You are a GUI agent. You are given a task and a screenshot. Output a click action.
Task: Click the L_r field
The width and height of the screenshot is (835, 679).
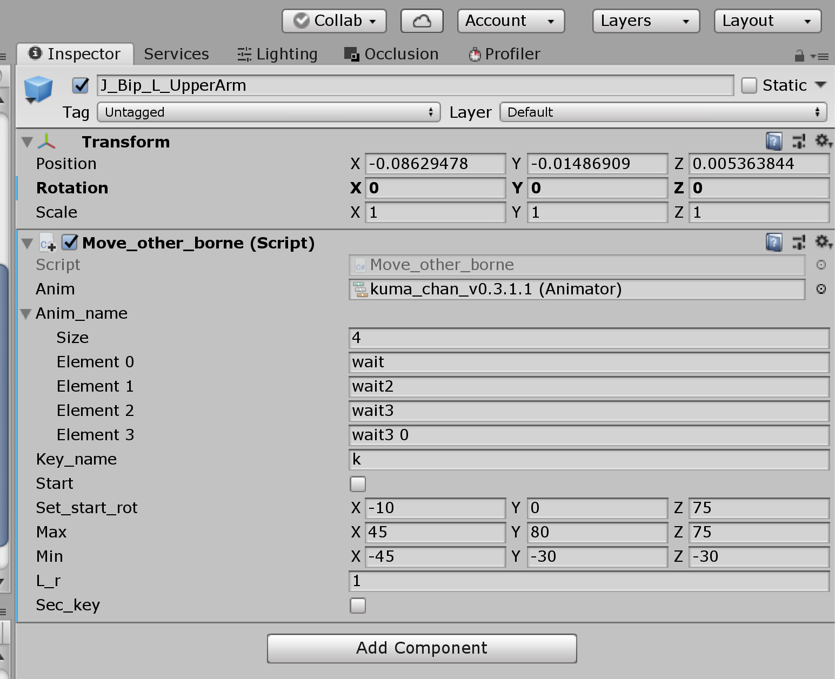(589, 581)
